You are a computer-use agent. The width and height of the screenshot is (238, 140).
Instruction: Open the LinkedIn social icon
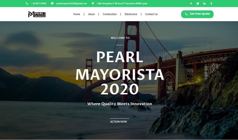coord(204,4)
